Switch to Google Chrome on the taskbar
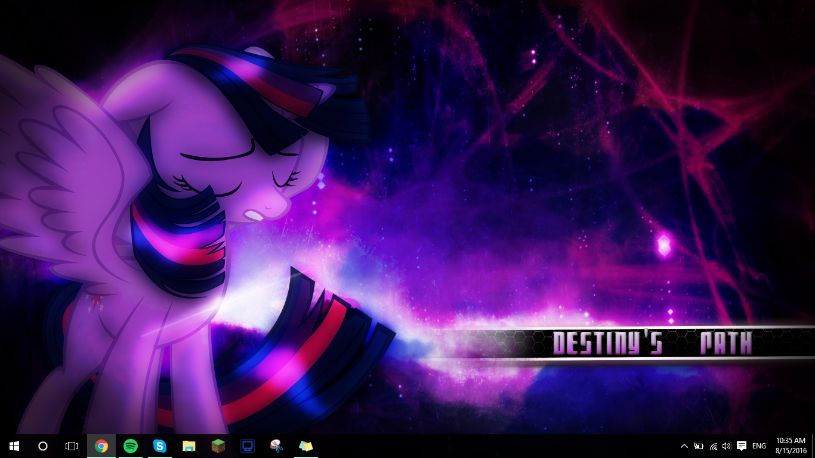 click(101, 446)
